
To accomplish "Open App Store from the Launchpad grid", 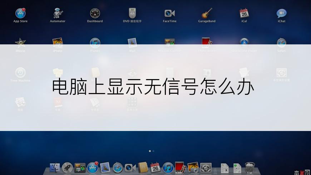I will (x=20, y=13).
